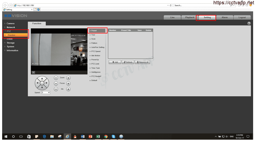Click the Remove All button
The height and width of the screenshot is (141, 255).
(x=142, y=62)
